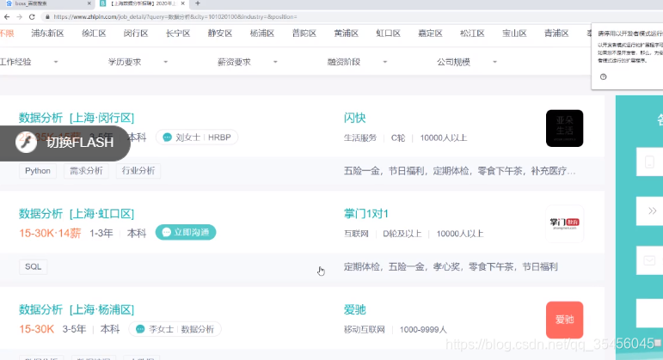This screenshot has width=663, height=360.
Task: Select 青浦区 district filter
Action: (556, 34)
